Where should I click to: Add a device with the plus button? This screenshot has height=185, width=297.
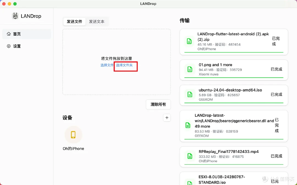167,118
